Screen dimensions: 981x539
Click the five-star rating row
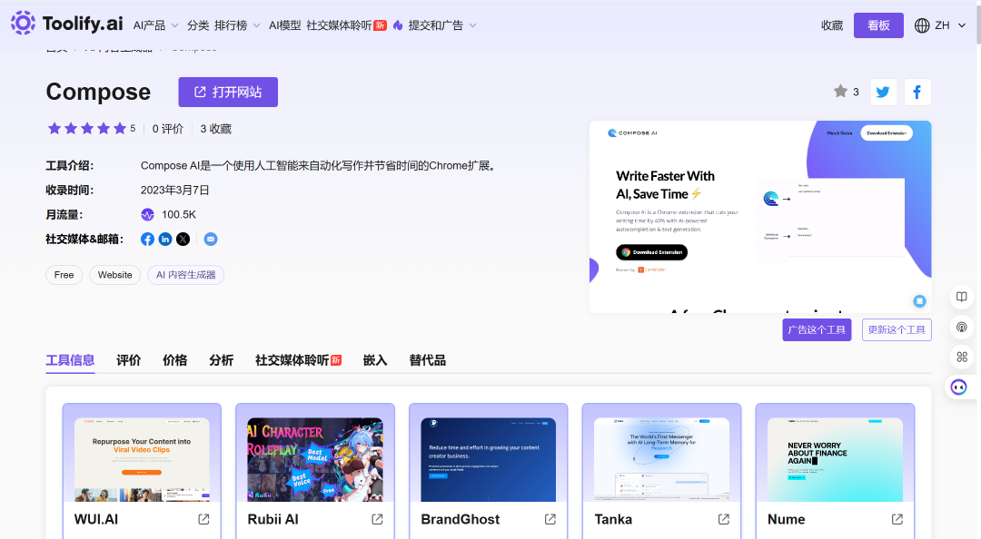(x=87, y=128)
